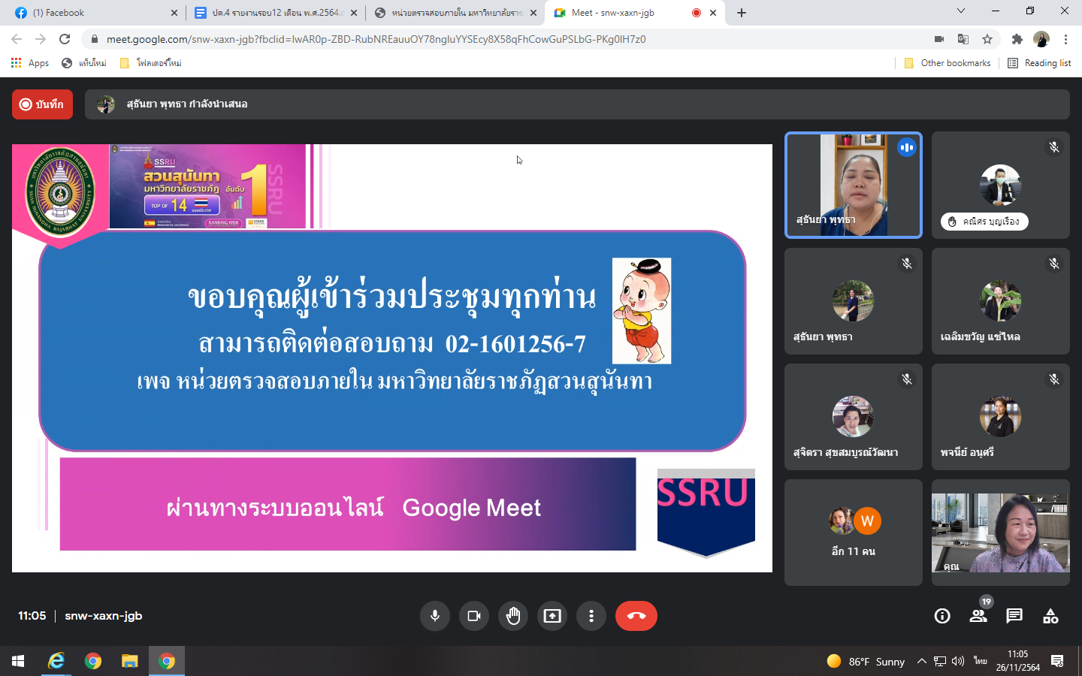Click the red leave call button
Image resolution: width=1082 pixels, height=676 pixels.
[x=636, y=616]
